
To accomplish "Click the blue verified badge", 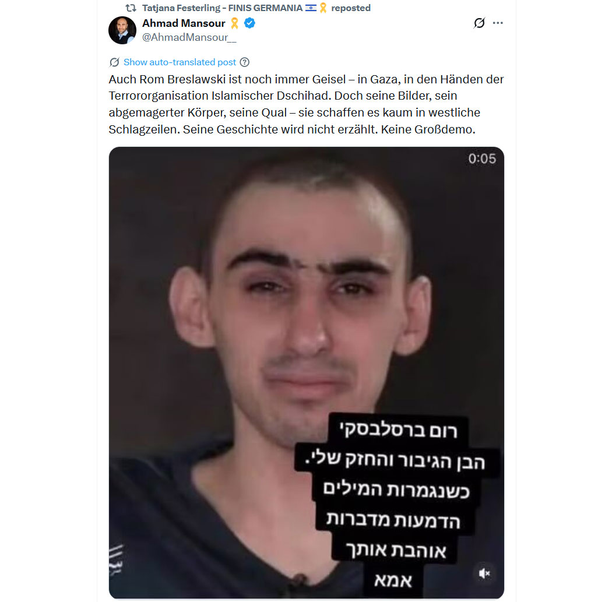I will click(250, 23).
